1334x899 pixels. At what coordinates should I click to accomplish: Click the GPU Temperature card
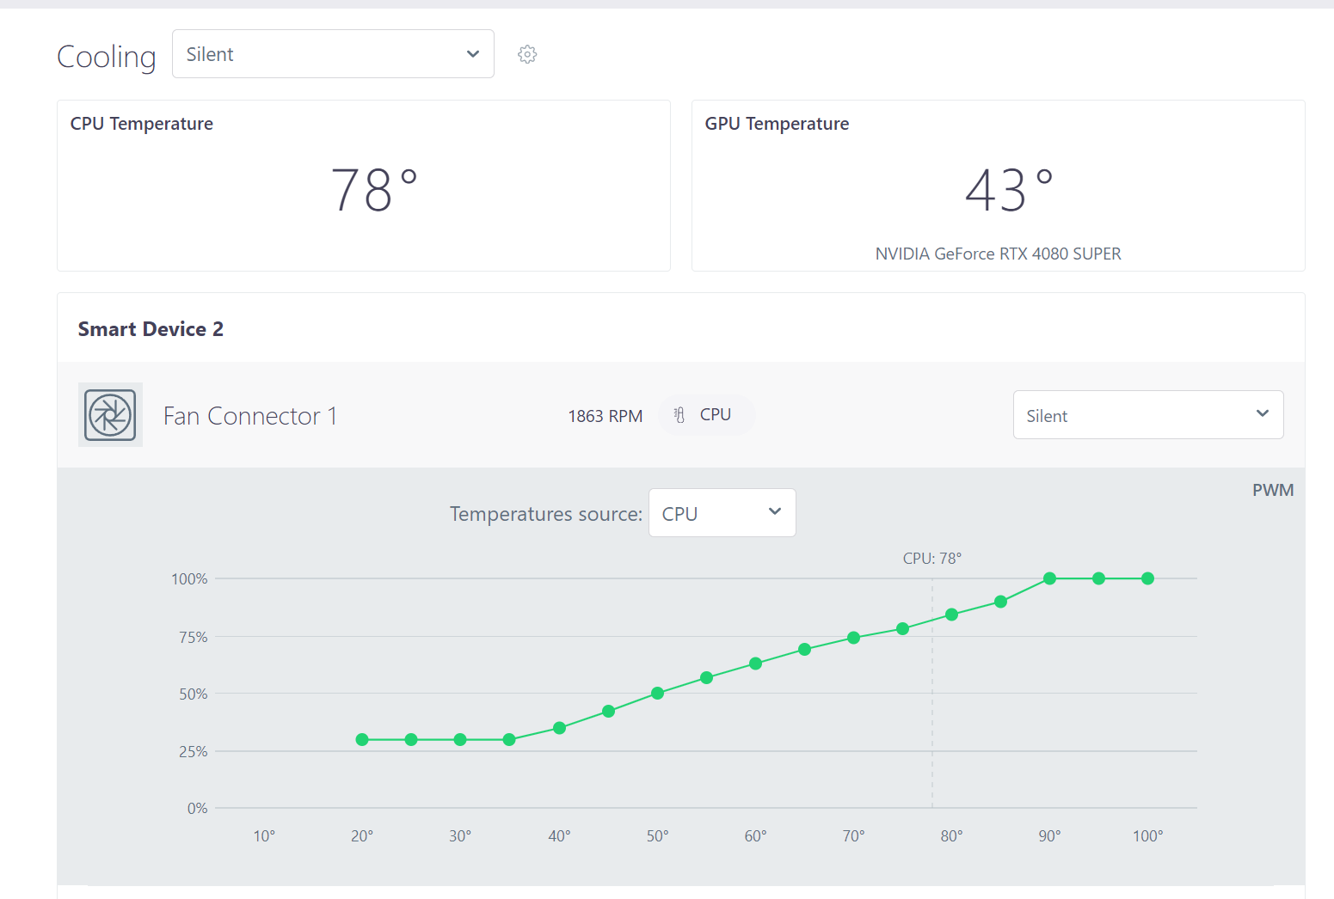click(x=999, y=186)
